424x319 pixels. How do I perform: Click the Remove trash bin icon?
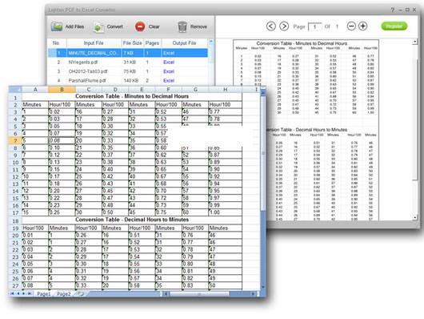pos(182,26)
